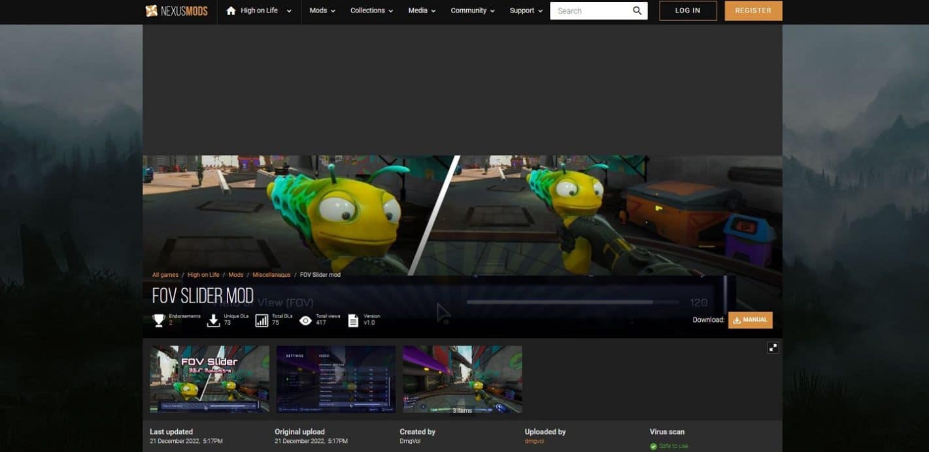
Task: Click the version v1.0 text
Action: [369, 323]
